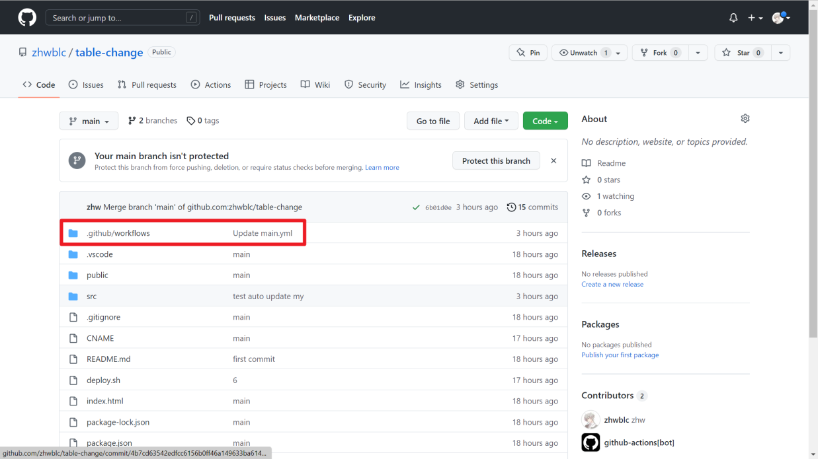Switch to the Security tab
The width and height of the screenshot is (818, 459).
365,85
